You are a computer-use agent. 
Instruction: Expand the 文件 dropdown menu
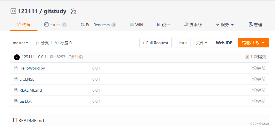click(x=202, y=43)
